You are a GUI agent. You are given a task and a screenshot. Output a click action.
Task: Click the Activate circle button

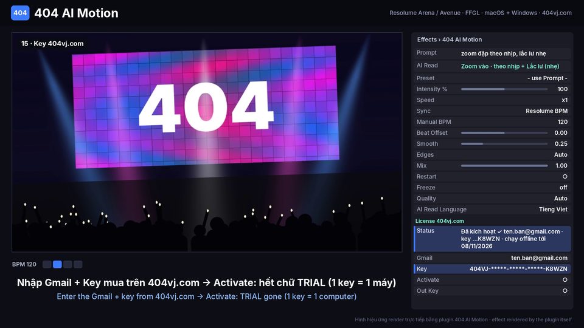tap(565, 279)
